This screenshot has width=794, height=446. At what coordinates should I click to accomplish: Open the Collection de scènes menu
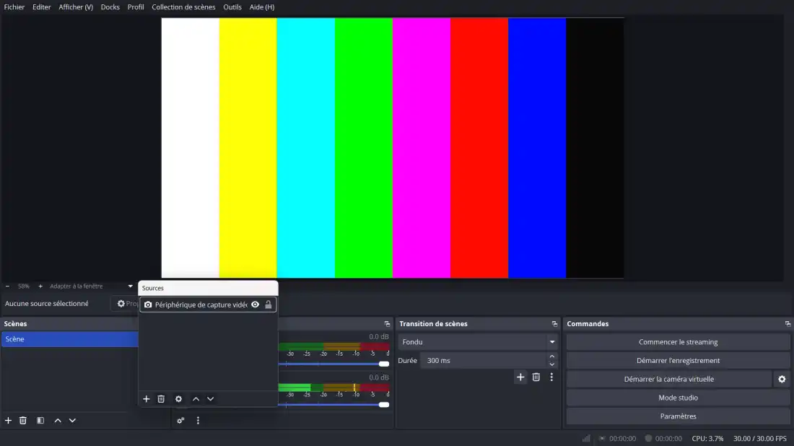pyautogui.click(x=183, y=7)
